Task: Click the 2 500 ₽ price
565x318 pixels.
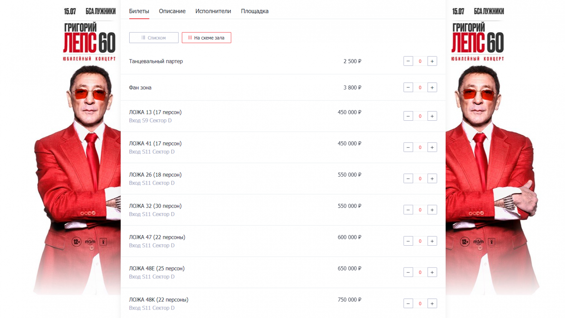Action: (x=352, y=61)
